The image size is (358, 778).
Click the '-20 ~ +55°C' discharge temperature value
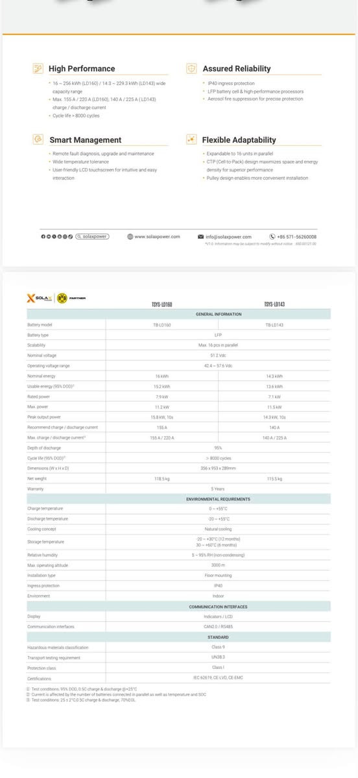(x=218, y=518)
